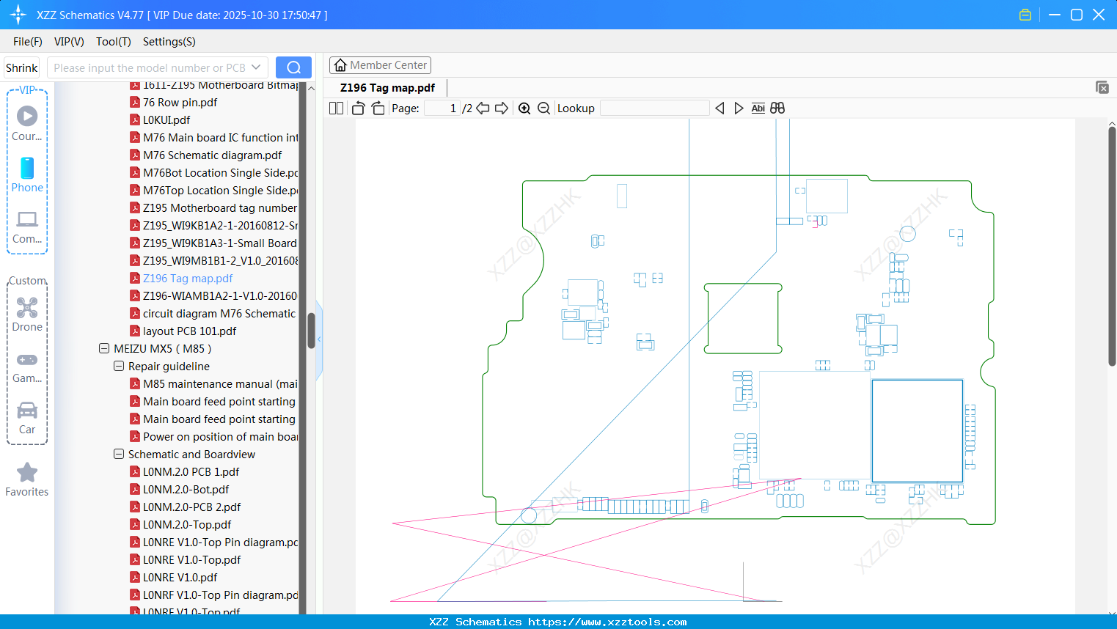Zoom out of the PDF
The height and width of the screenshot is (629, 1117).
pos(543,108)
